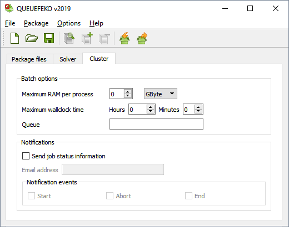Click the New package toolbar icon
This screenshot has width=289, height=227.
pyautogui.click(x=14, y=38)
